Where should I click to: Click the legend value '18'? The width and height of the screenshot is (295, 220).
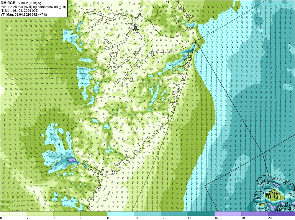tap(243, 218)
